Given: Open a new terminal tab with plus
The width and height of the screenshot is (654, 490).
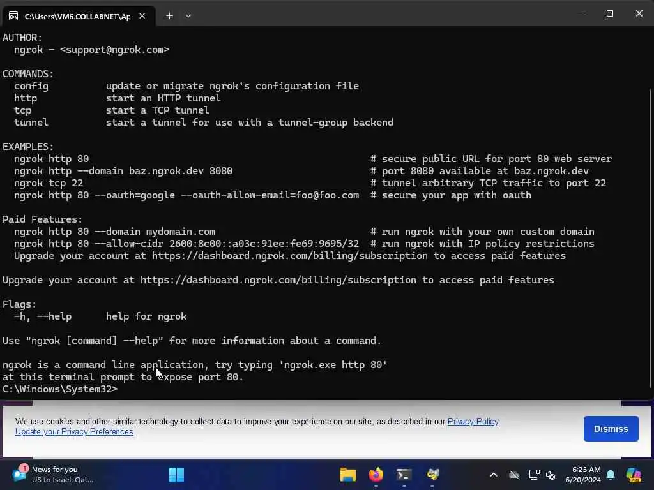Looking at the screenshot, I should click(x=169, y=16).
